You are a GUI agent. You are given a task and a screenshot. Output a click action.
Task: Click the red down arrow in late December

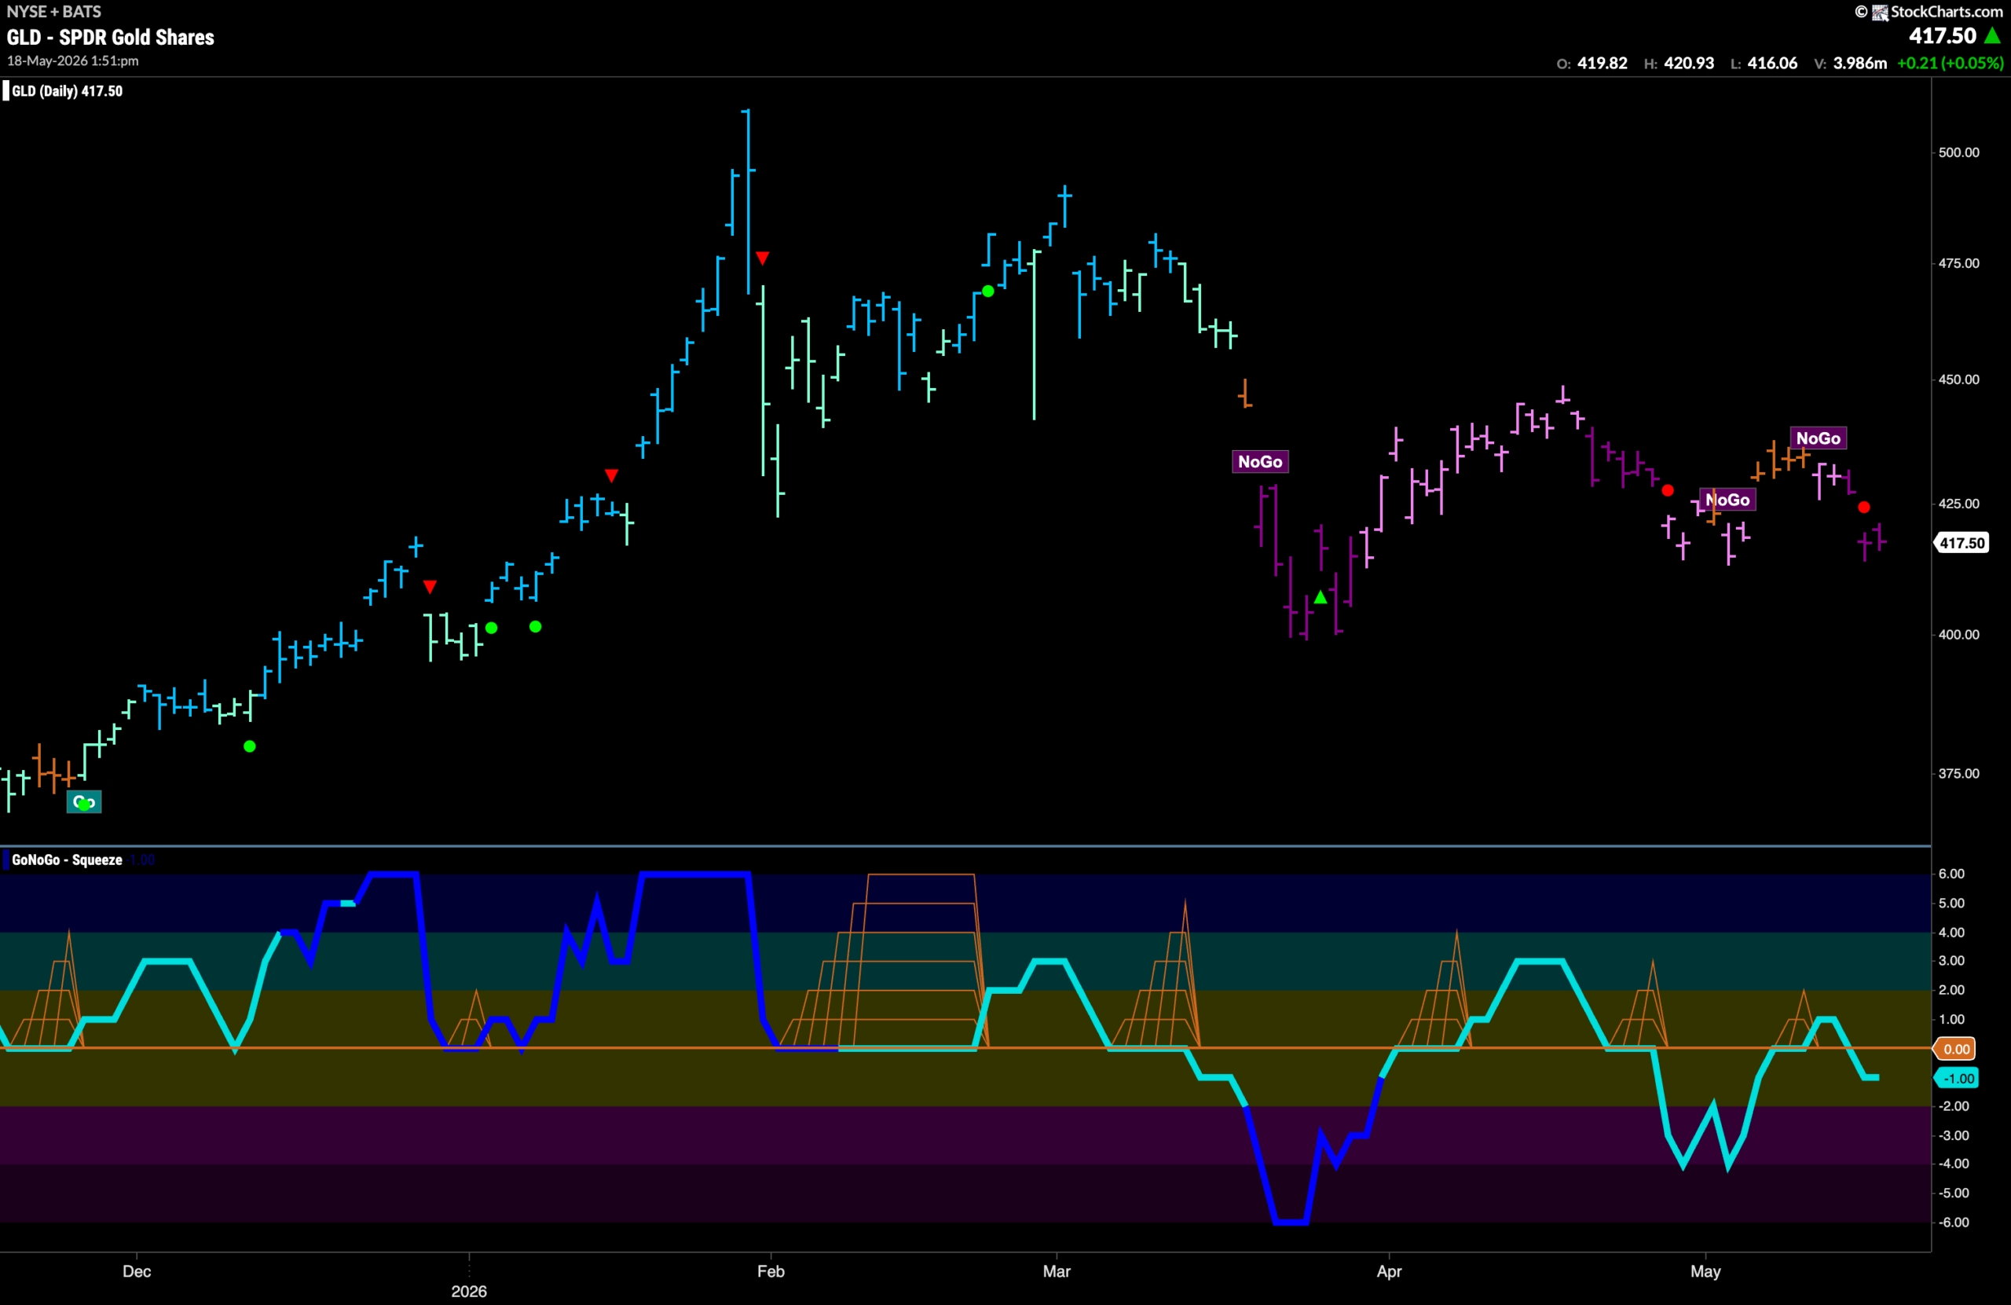coord(430,587)
